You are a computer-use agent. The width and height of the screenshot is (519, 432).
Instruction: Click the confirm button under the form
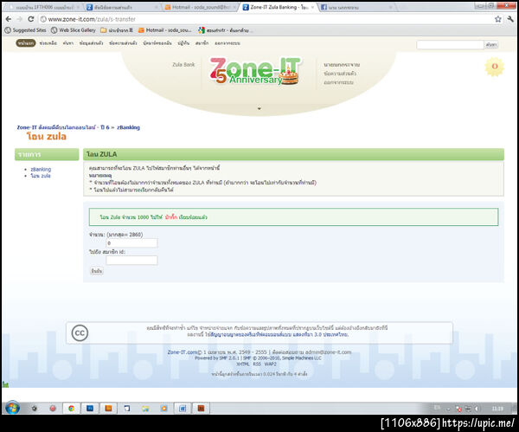click(x=97, y=271)
